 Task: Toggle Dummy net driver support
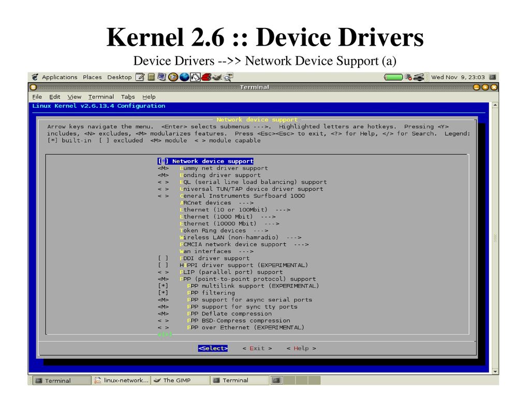pyautogui.click(x=213, y=168)
